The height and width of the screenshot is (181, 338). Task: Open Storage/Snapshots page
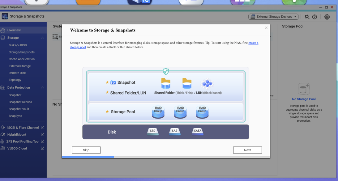tap(22, 52)
